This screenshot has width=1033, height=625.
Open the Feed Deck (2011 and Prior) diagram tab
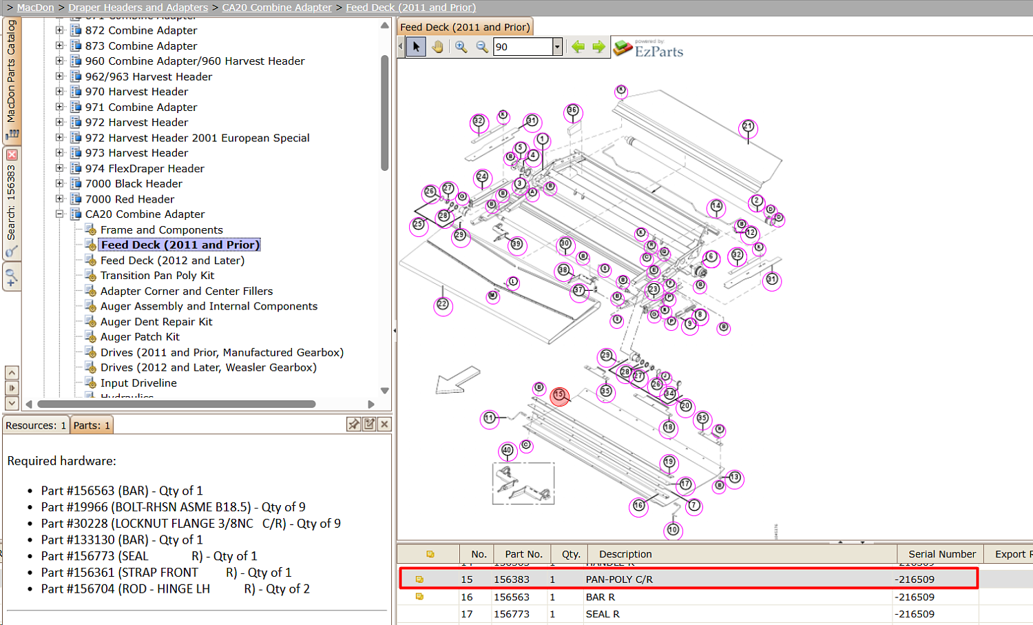pyautogui.click(x=465, y=27)
